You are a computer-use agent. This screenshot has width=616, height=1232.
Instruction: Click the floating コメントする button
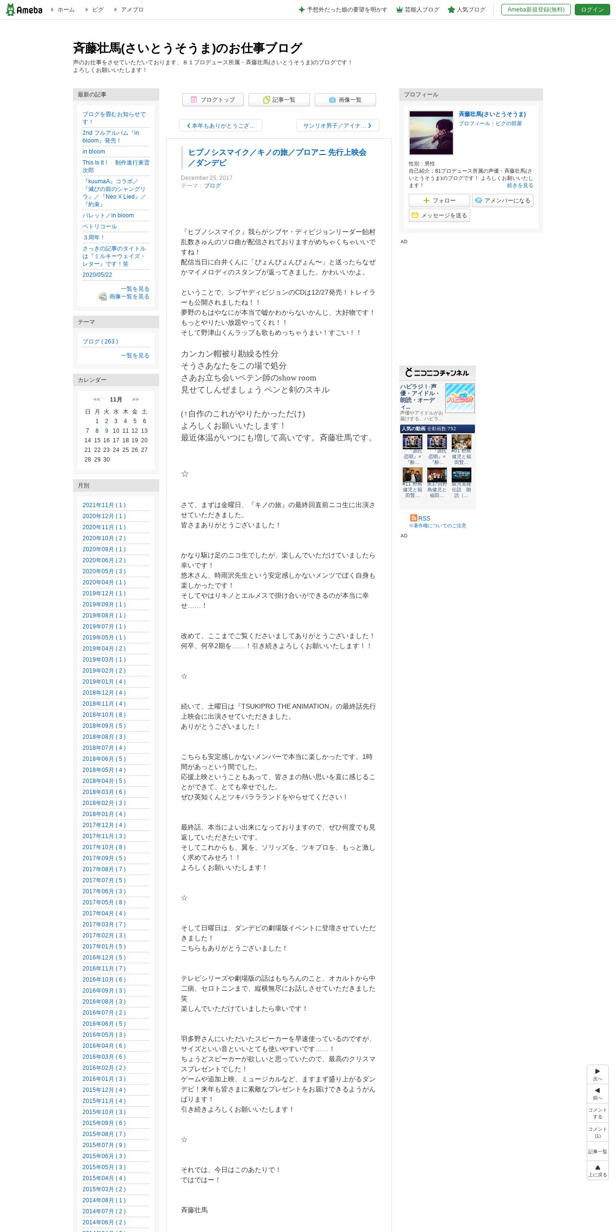[x=597, y=1113]
